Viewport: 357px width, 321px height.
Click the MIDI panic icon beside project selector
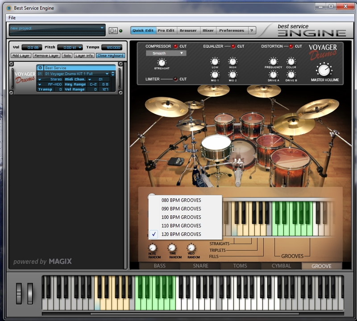coord(113,31)
